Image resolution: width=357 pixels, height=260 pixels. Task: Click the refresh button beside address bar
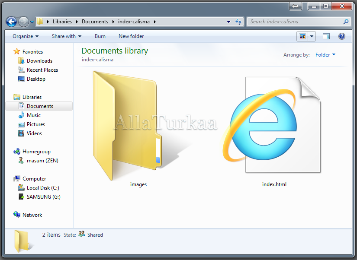[x=238, y=22]
